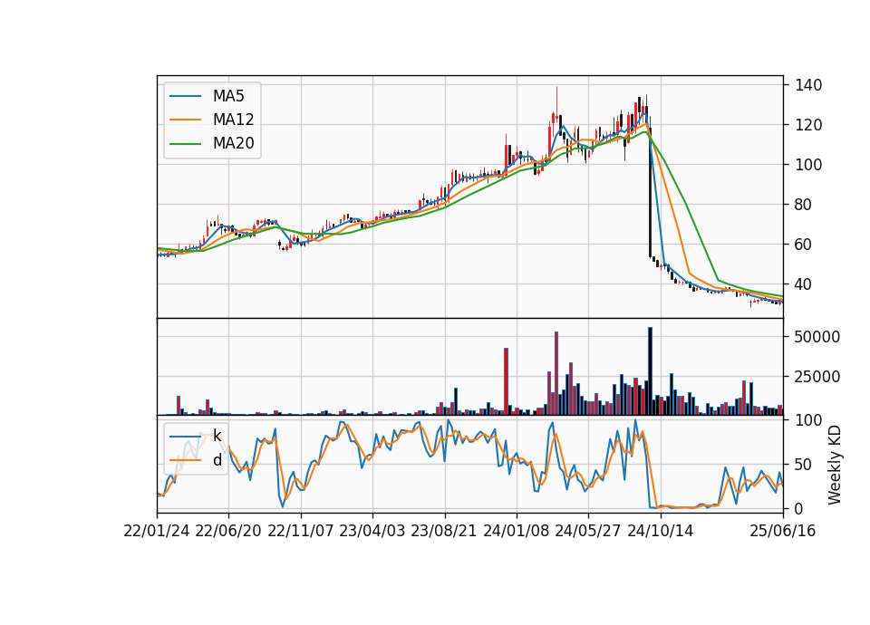Screen dimensions: 870x625
Task: Click the 50 KD axis label
Action: coord(804,464)
